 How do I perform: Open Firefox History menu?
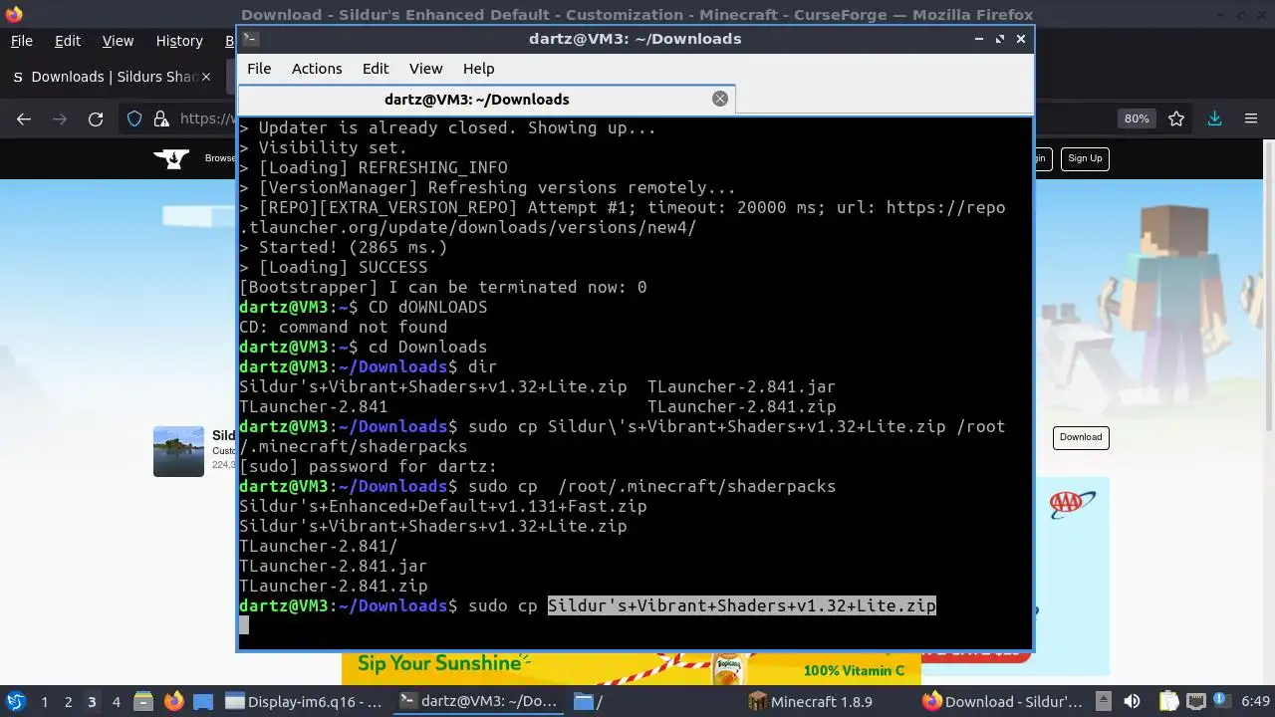pyautogui.click(x=179, y=41)
